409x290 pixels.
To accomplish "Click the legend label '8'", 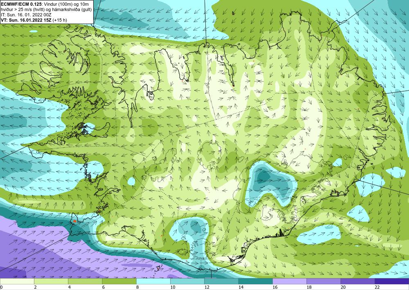I will tap(137, 288).
